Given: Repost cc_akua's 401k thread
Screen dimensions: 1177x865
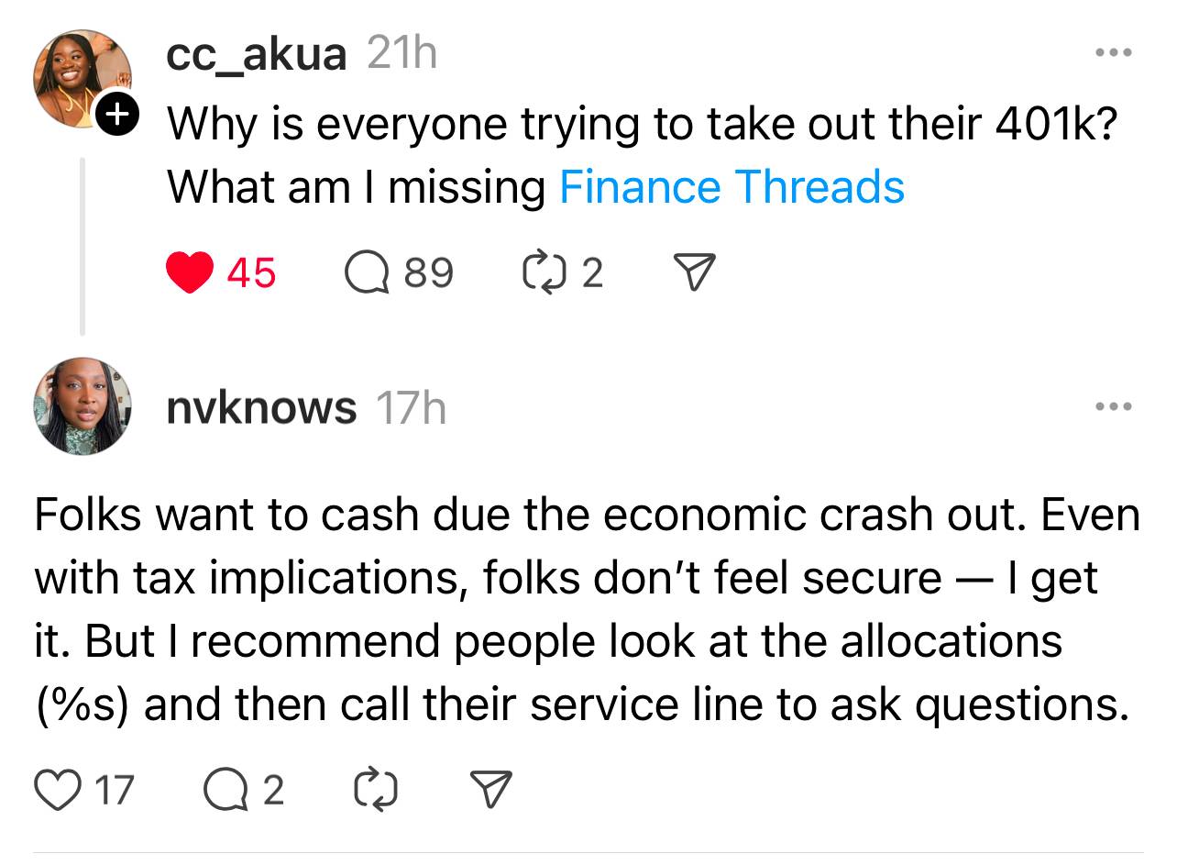Looking at the screenshot, I should click(x=562, y=272).
